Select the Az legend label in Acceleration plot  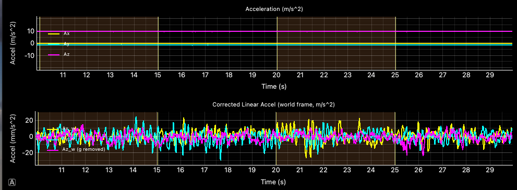click(66, 54)
